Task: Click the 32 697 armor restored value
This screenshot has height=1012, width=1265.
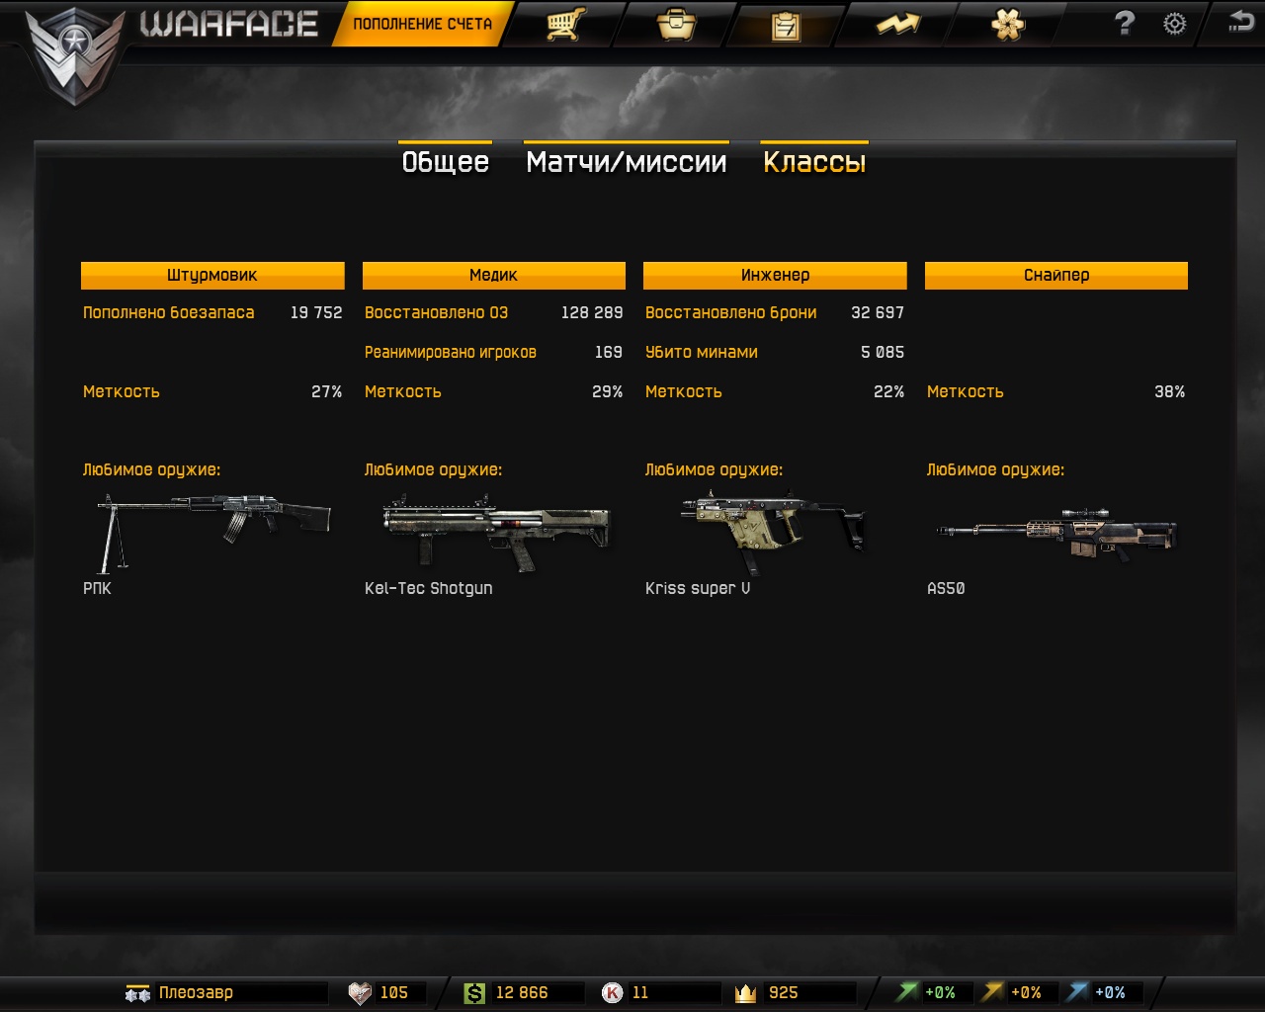Action: 878,312
